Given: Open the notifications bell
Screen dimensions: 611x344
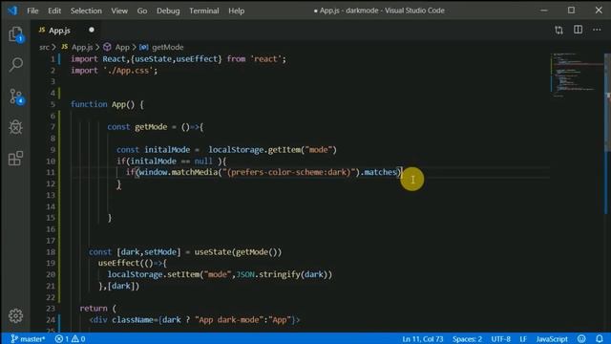Looking at the screenshot, I should 600,339.
